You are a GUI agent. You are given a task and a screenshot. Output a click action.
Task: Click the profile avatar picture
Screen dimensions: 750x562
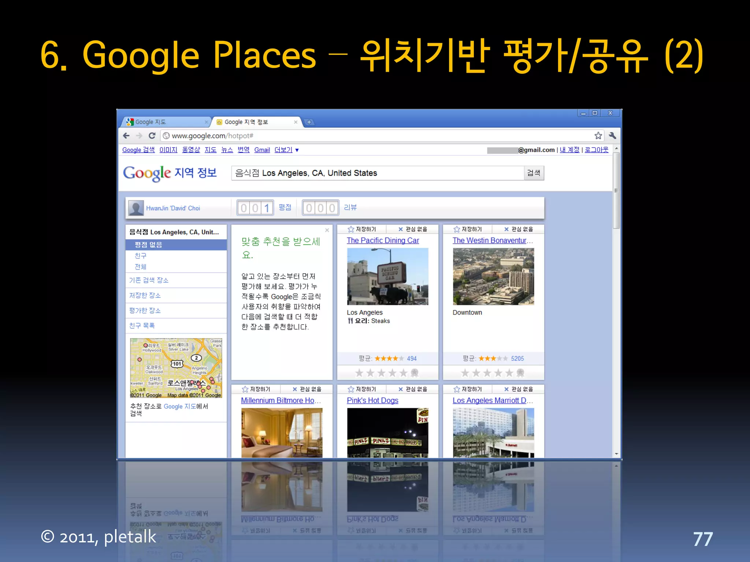[136, 208]
